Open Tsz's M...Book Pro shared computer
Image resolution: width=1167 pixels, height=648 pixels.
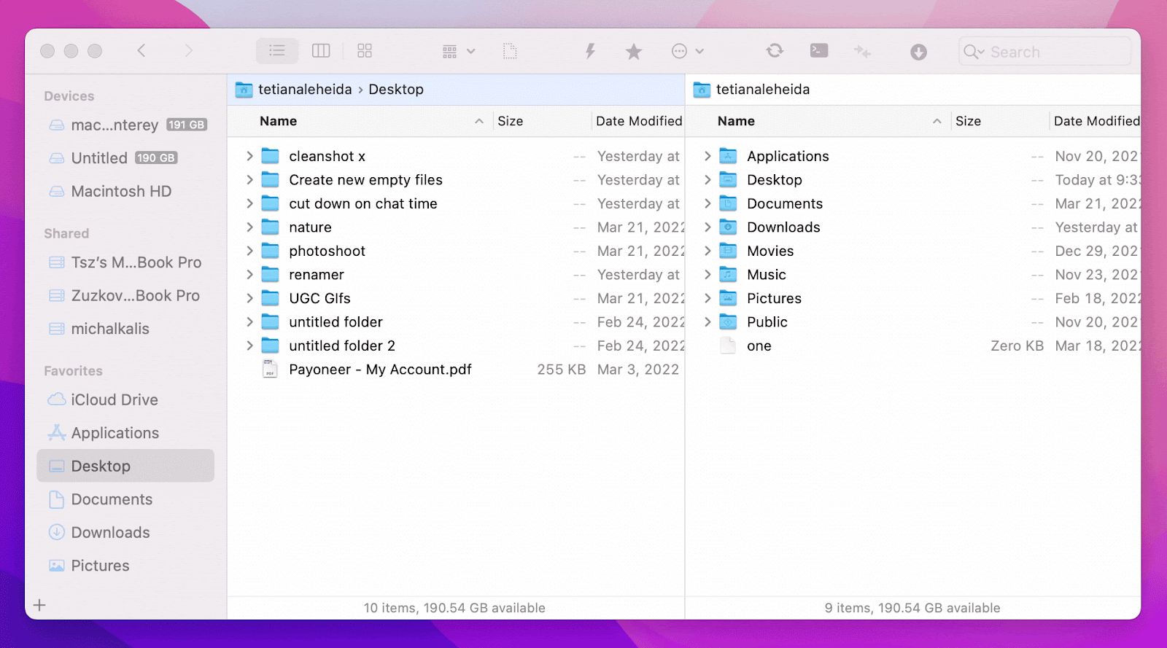(x=125, y=262)
